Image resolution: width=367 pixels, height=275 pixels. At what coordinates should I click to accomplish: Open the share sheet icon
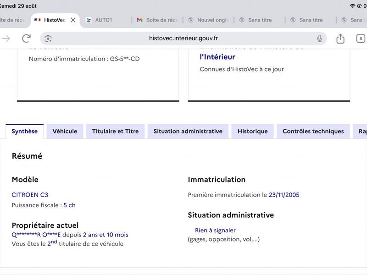click(x=340, y=38)
